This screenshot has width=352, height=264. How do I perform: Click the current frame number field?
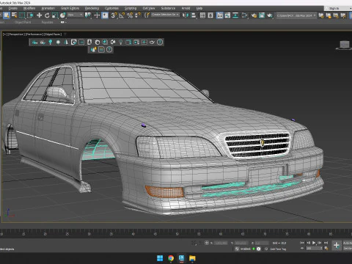(314, 248)
